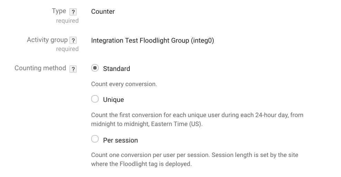
Task: Click the 'Count one conversion per user' line
Action: coord(195,155)
